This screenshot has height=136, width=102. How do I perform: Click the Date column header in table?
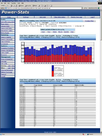(21, 85)
